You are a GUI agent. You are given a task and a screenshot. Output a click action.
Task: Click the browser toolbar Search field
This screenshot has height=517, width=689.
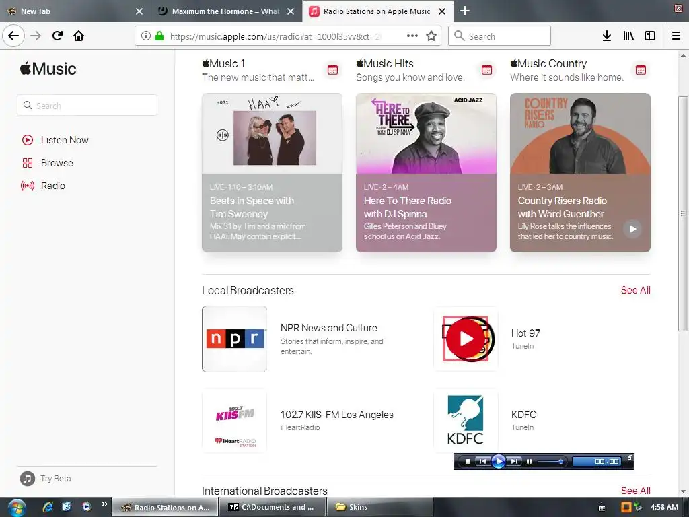pyautogui.click(x=500, y=36)
